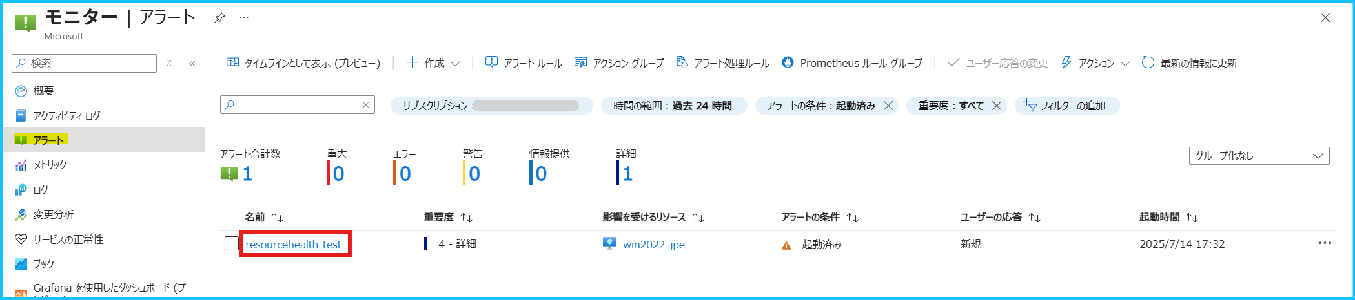Open the win2022-jpe resource link
This screenshot has height=300, width=1355.
pyautogui.click(x=654, y=245)
